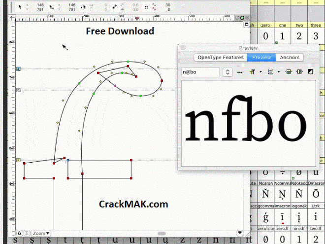Click the horizontal scrollbar thumb of glyph window
325x244 pixels.
click(162, 234)
